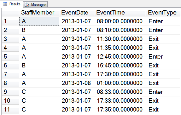Select row header number 8
This screenshot has height=115, width=181.
(10, 83)
